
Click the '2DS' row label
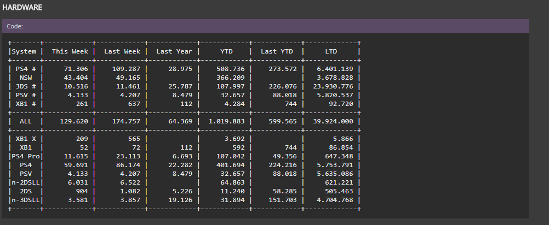[26, 191]
